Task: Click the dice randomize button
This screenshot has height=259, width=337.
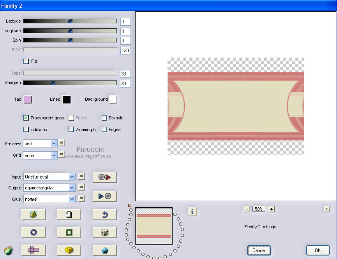Action: coord(105,232)
